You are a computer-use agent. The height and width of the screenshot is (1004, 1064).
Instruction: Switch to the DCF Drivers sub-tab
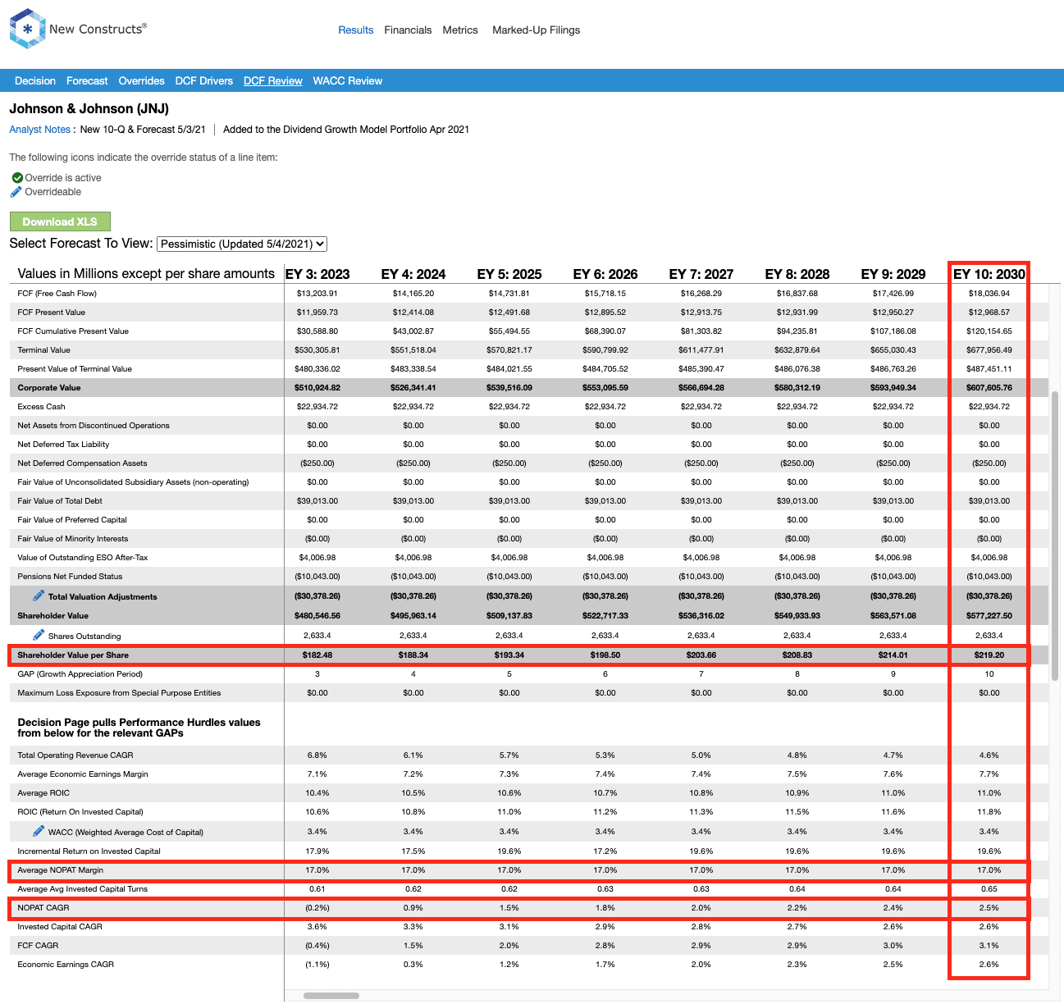tap(204, 80)
